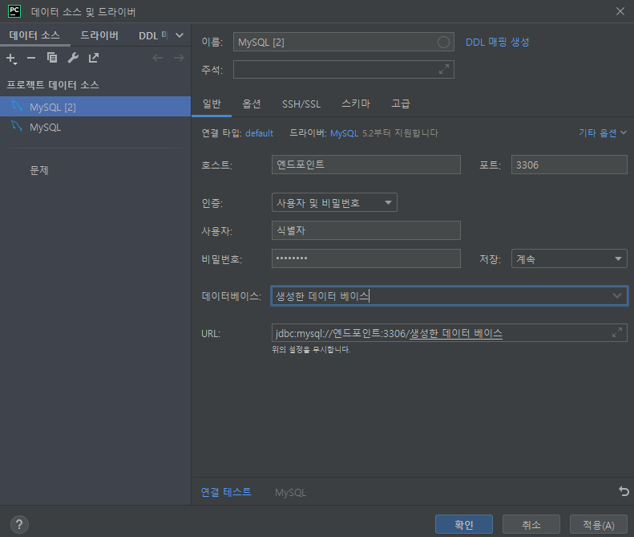
Task: Open the password save option dropdown
Action: pos(569,258)
